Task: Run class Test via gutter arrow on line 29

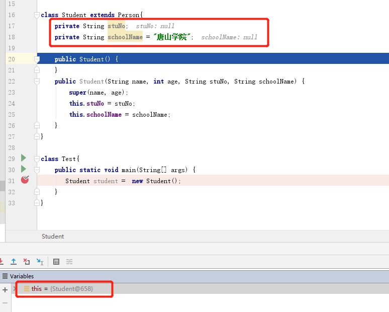Action: point(24,158)
